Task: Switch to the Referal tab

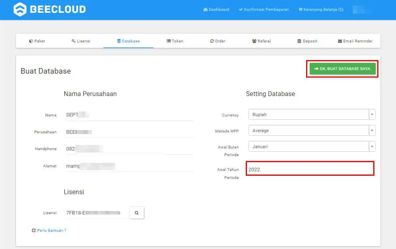Action: [261, 41]
